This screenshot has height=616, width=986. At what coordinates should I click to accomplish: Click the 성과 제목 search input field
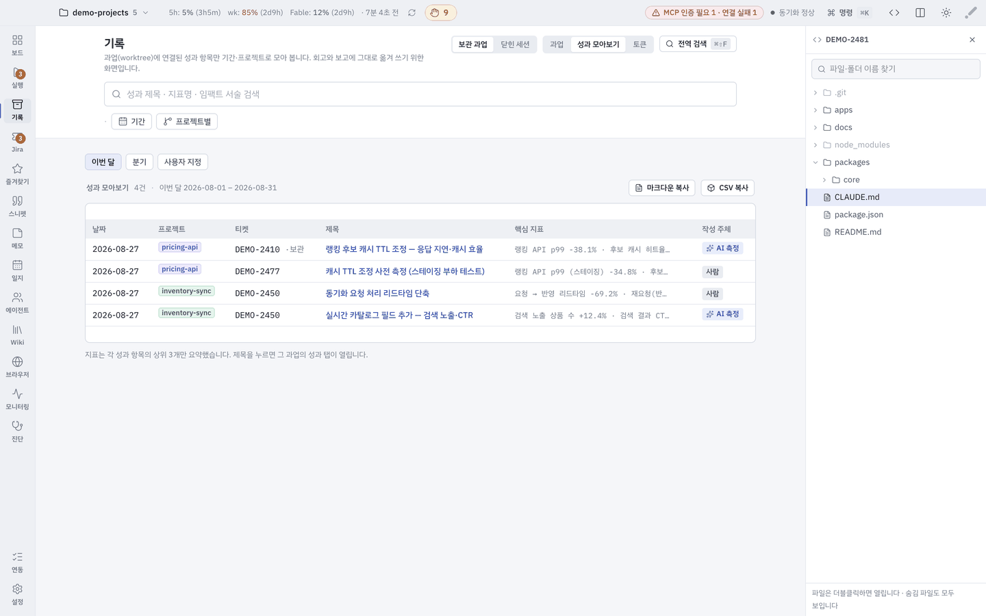420,94
